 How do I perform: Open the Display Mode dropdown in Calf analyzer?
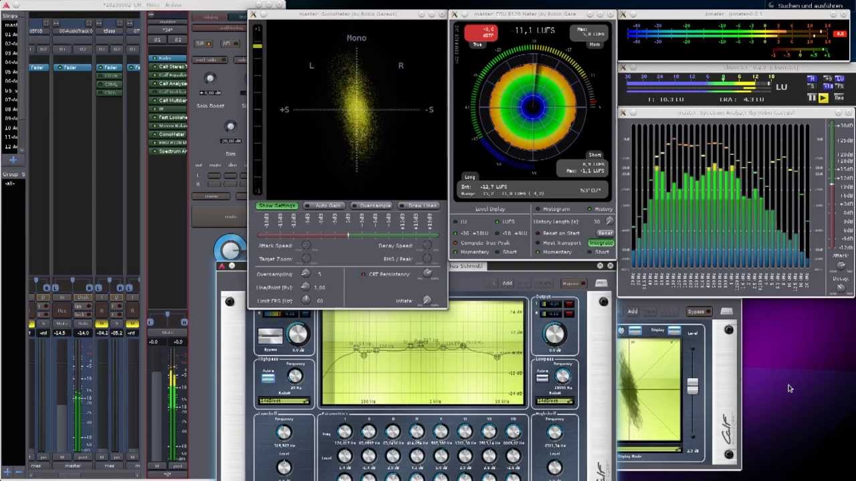click(x=649, y=449)
